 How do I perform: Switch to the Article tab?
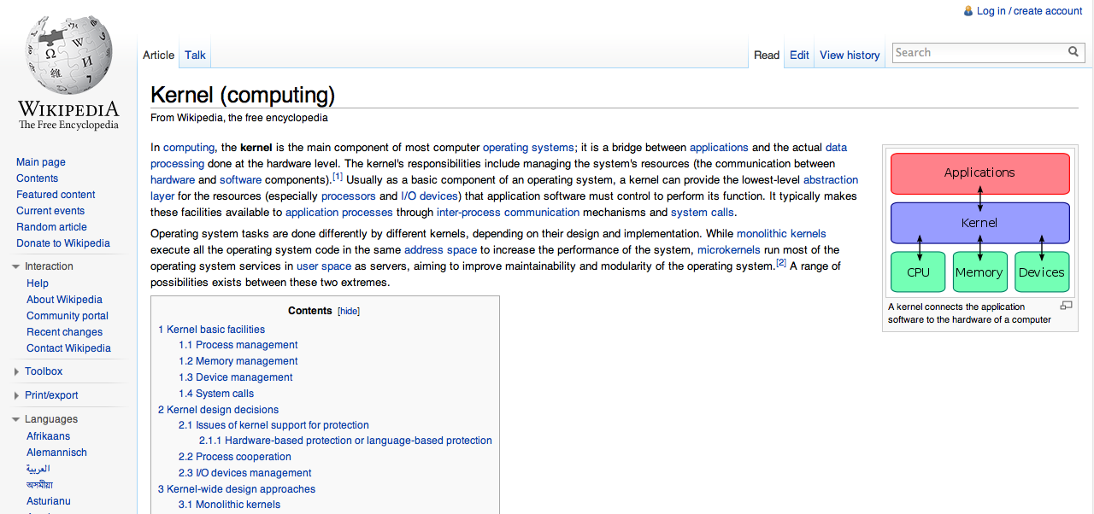click(158, 55)
